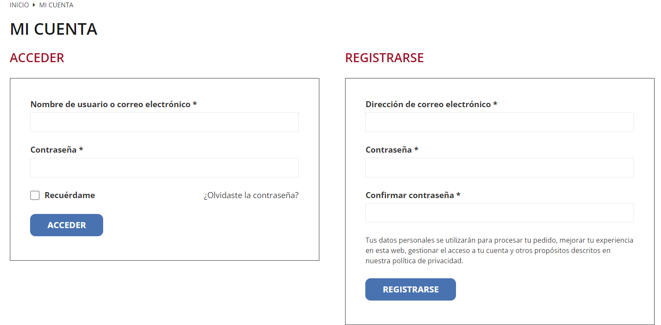Viewport: 661px width, 325px height.
Task: Focus the username or email input field
Action: click(x=164, y=122)
